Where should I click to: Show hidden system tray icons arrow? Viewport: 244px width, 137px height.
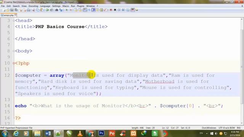[x=207, y=134]
